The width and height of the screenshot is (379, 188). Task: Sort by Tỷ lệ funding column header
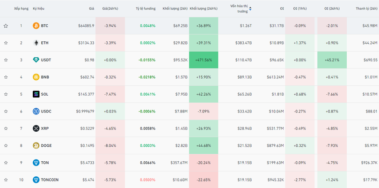click(x=145, y=8)
